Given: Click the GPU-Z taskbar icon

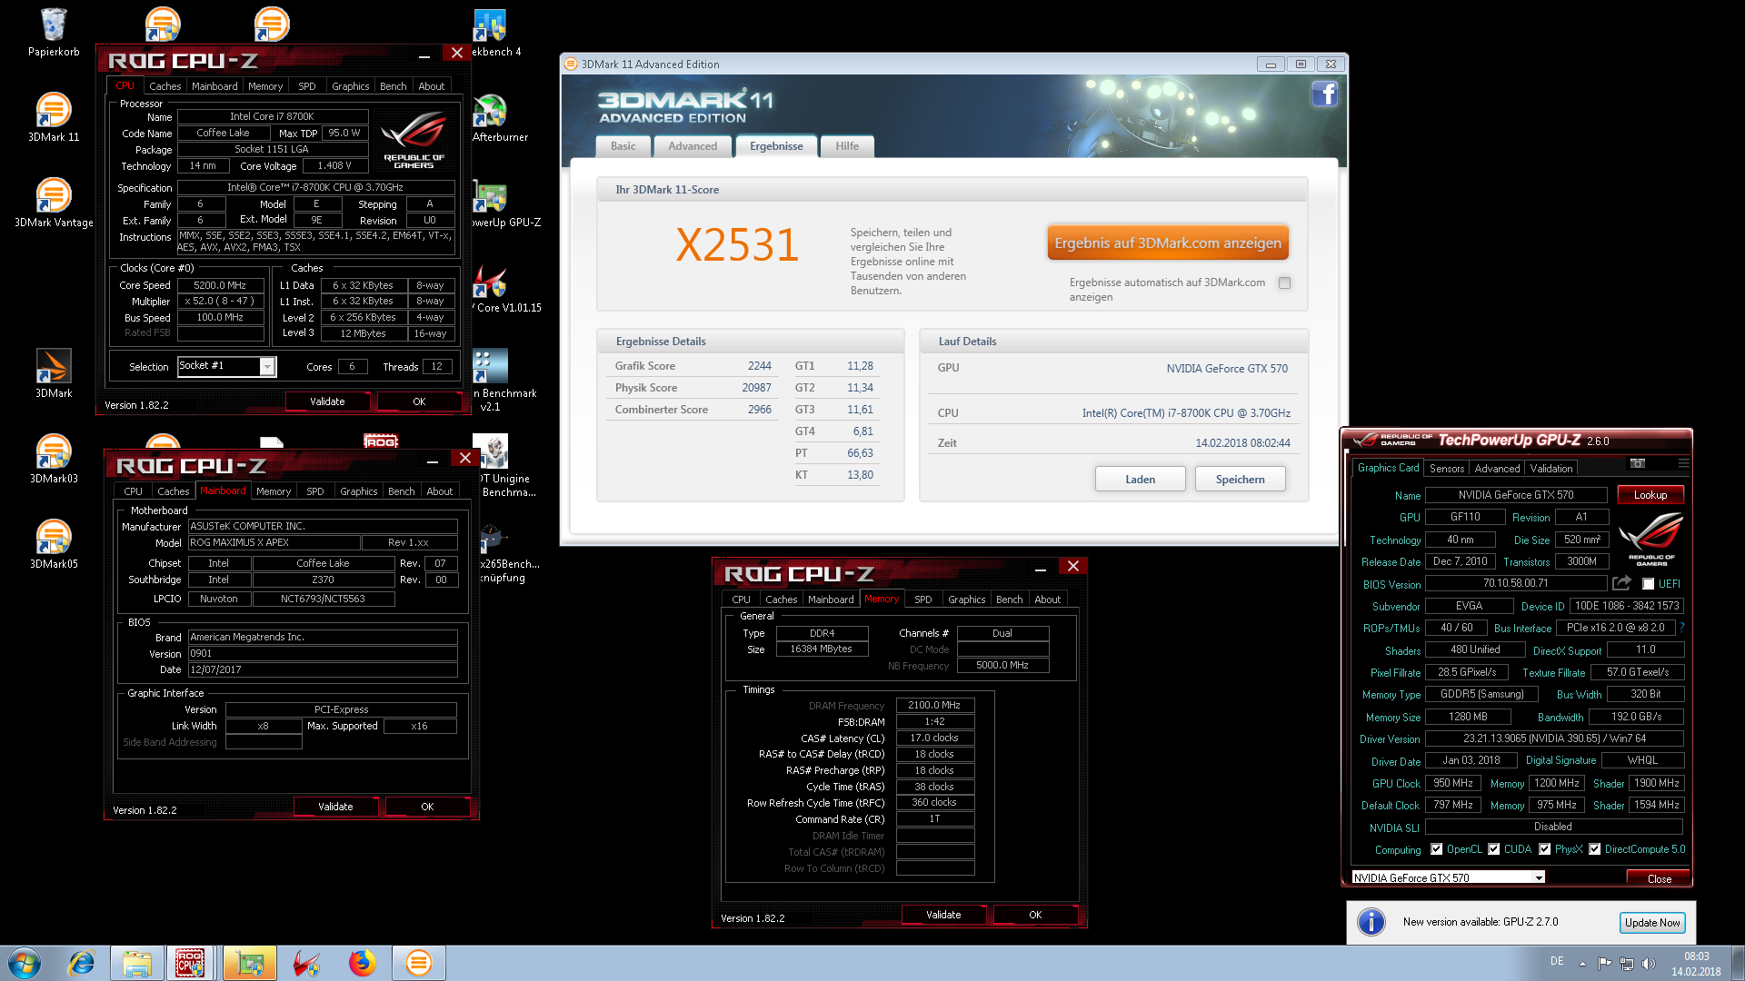Looking at the screenshot, I should (249, 963).
